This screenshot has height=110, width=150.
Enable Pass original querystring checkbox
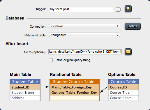point(51,60)
